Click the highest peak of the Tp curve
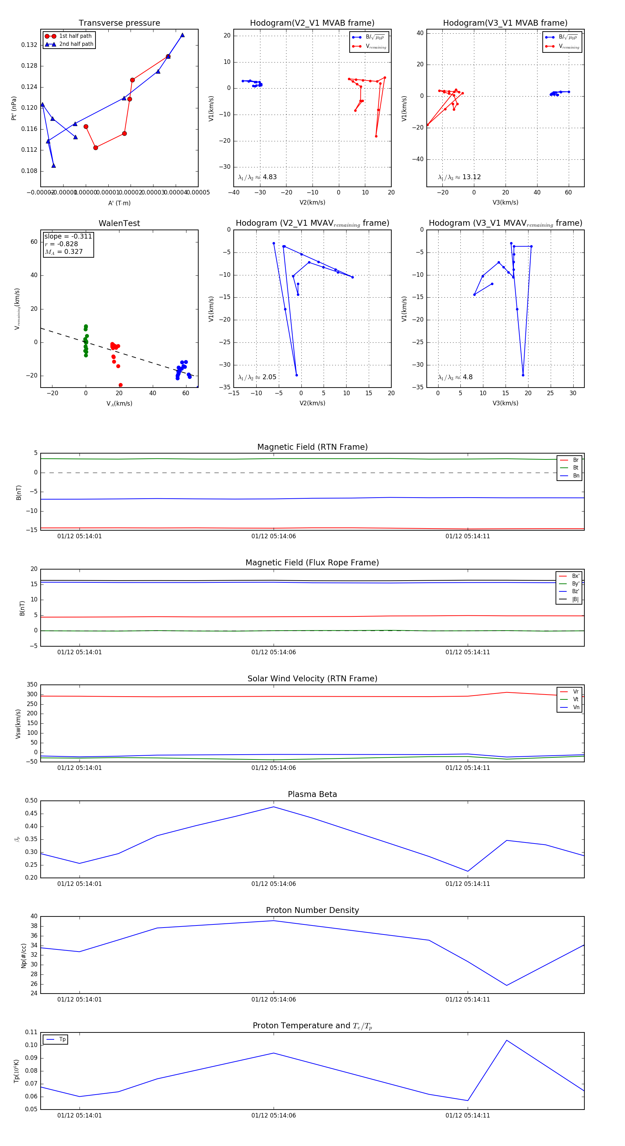The image size is (625, 1146). (506, 1040)
